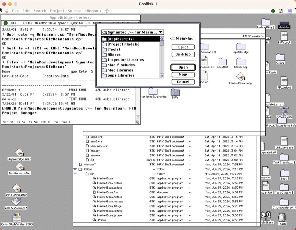Open the Edit menu
The image size is (296, 230).
pos(26,11)
